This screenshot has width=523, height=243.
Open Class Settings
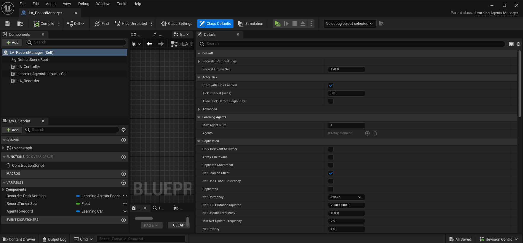pos(177,24)
